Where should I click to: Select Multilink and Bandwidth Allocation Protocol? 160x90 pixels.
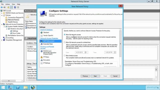(50, 52)
